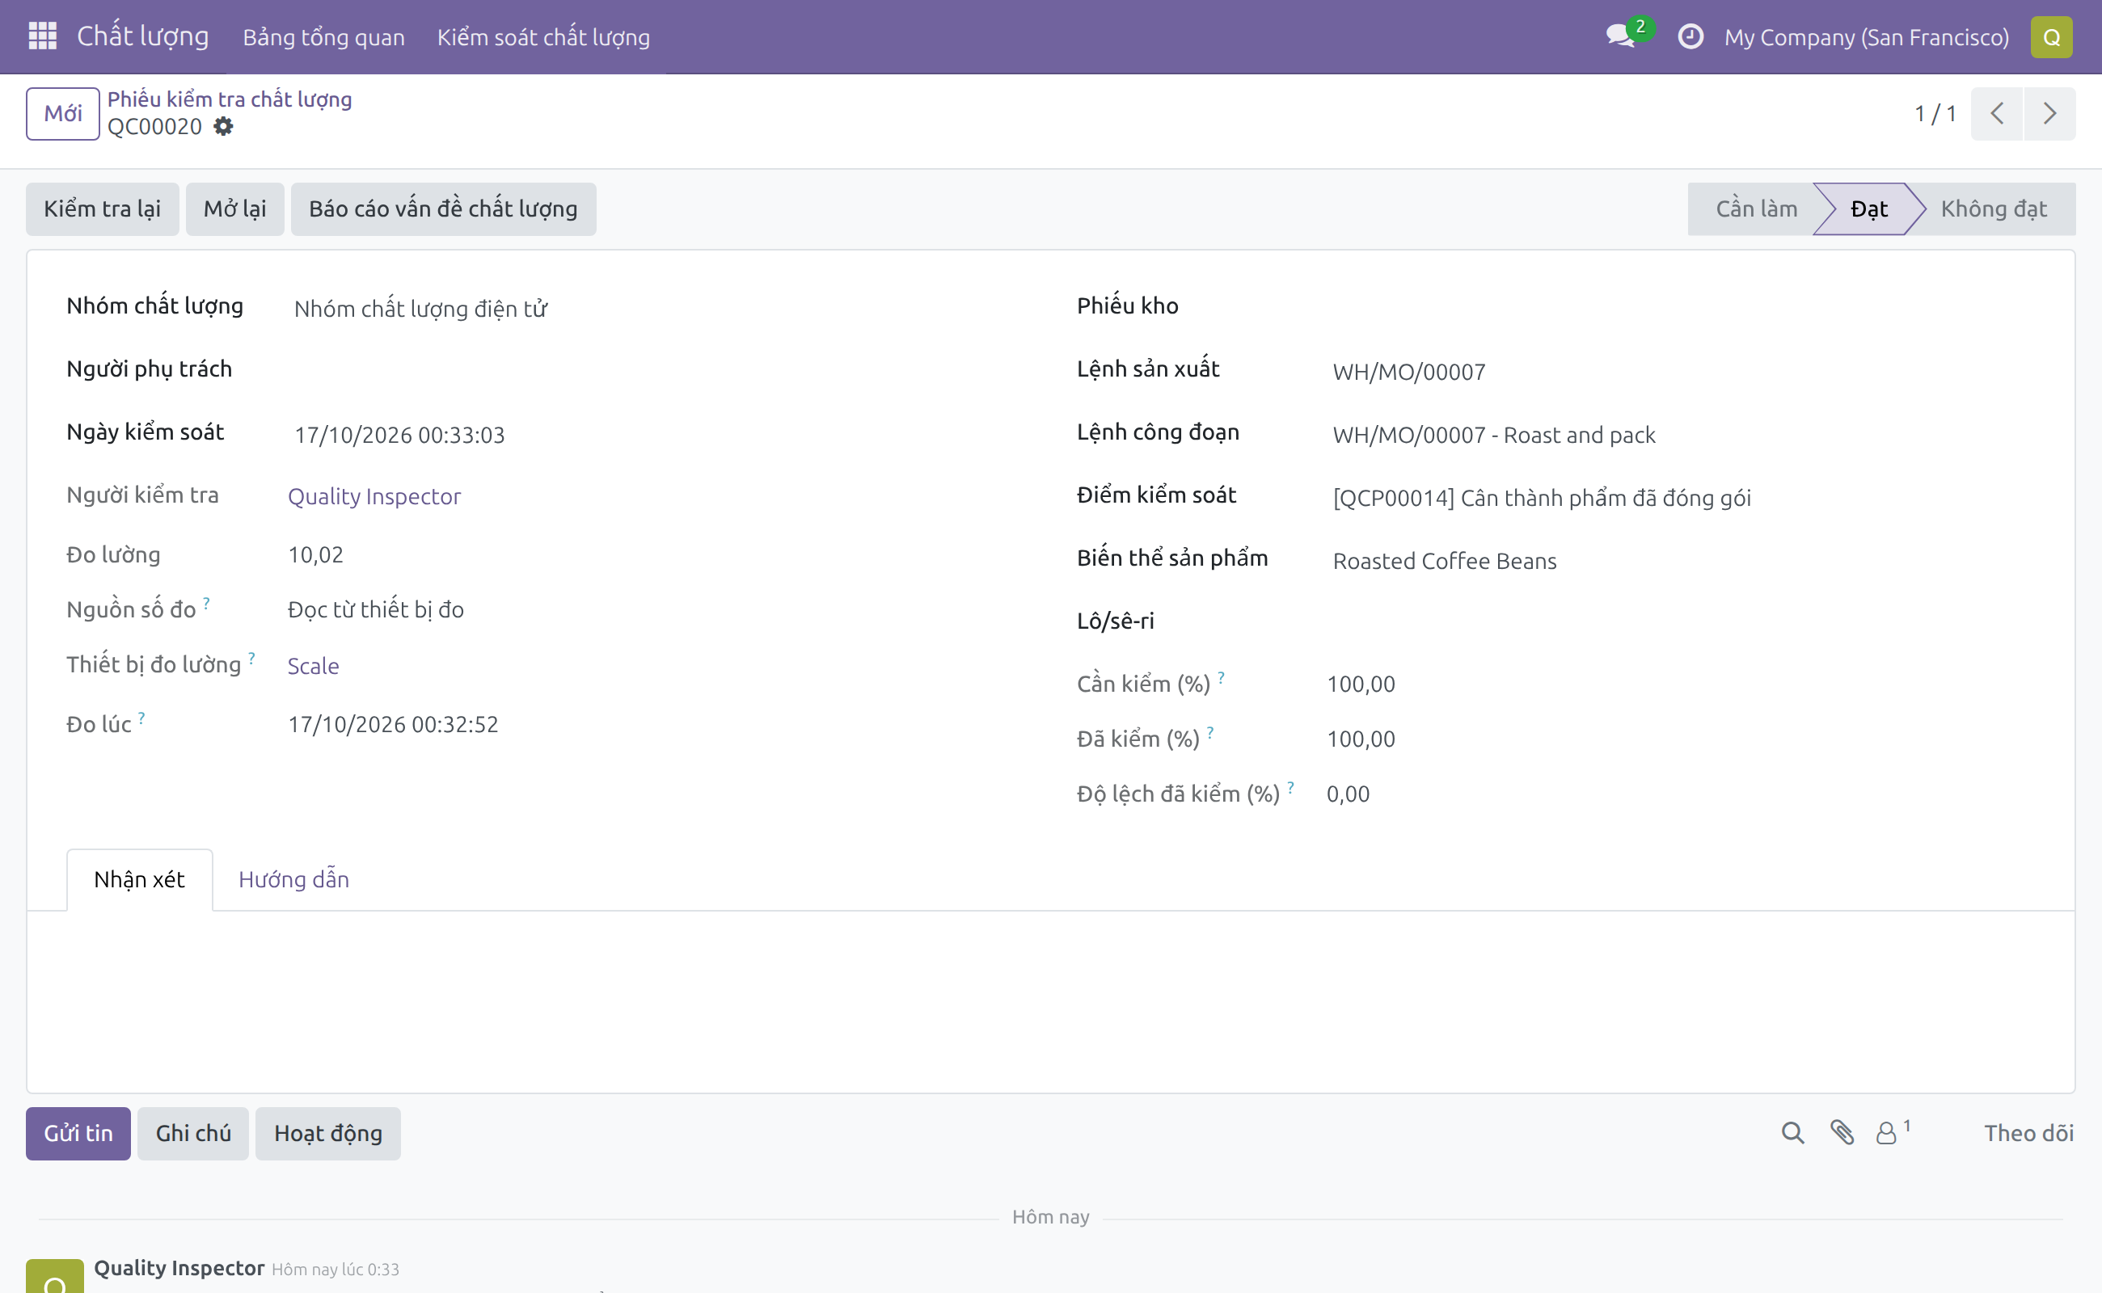Click the Theo dõi follow button
The width and height of the screenshot is (2102, 1293).
pyautogui.click(x=2028, y=1133)
